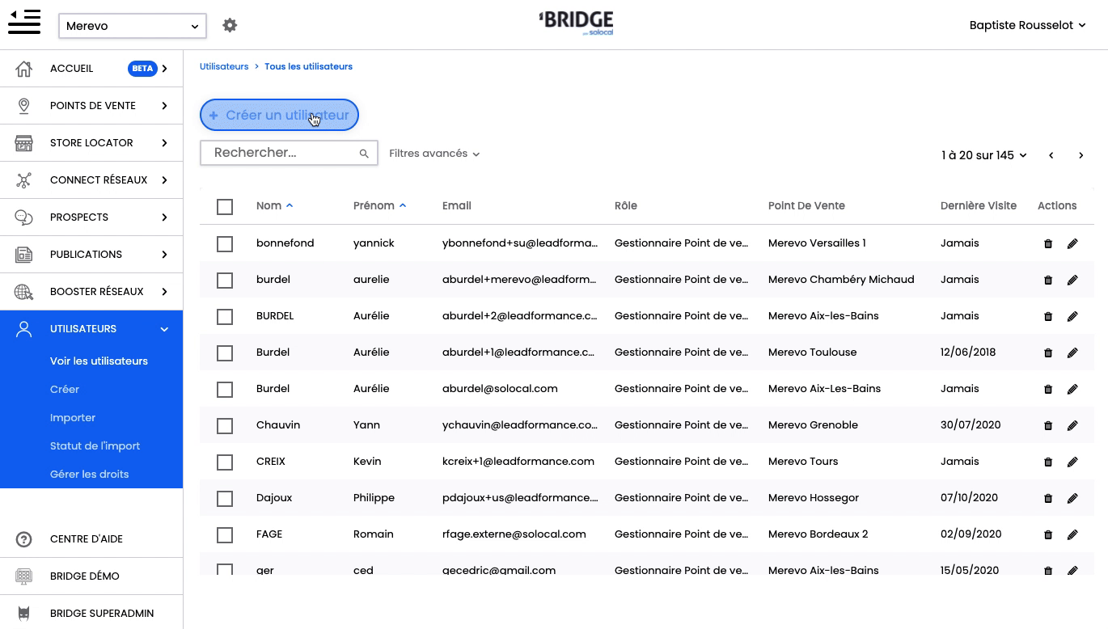Click the Points de Vente pin icon

(x=24, y=106)
